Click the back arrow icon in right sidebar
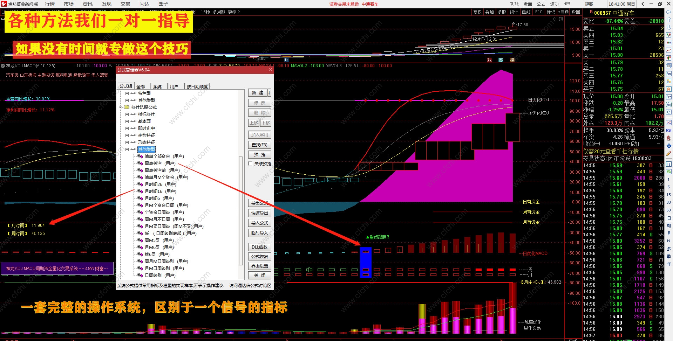Image resolution: width=673 pixels, height=341 pixels. click(669, 12)
